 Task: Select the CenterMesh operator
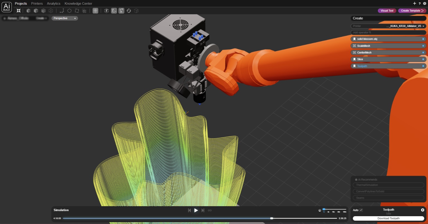(x=388, y=52)
